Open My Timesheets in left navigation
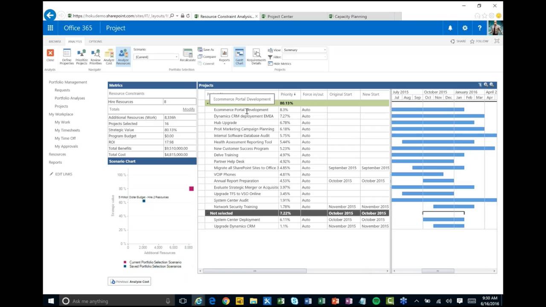This screenshot has height=307, width=546. tap(67, 130)
